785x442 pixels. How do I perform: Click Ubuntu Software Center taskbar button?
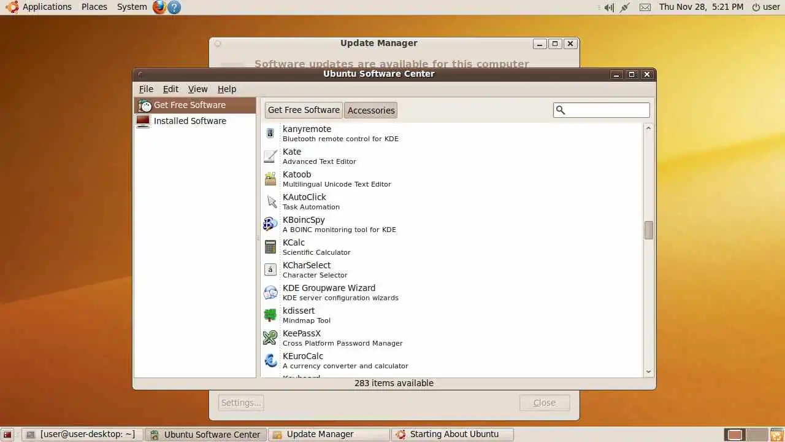click(206, 434)
